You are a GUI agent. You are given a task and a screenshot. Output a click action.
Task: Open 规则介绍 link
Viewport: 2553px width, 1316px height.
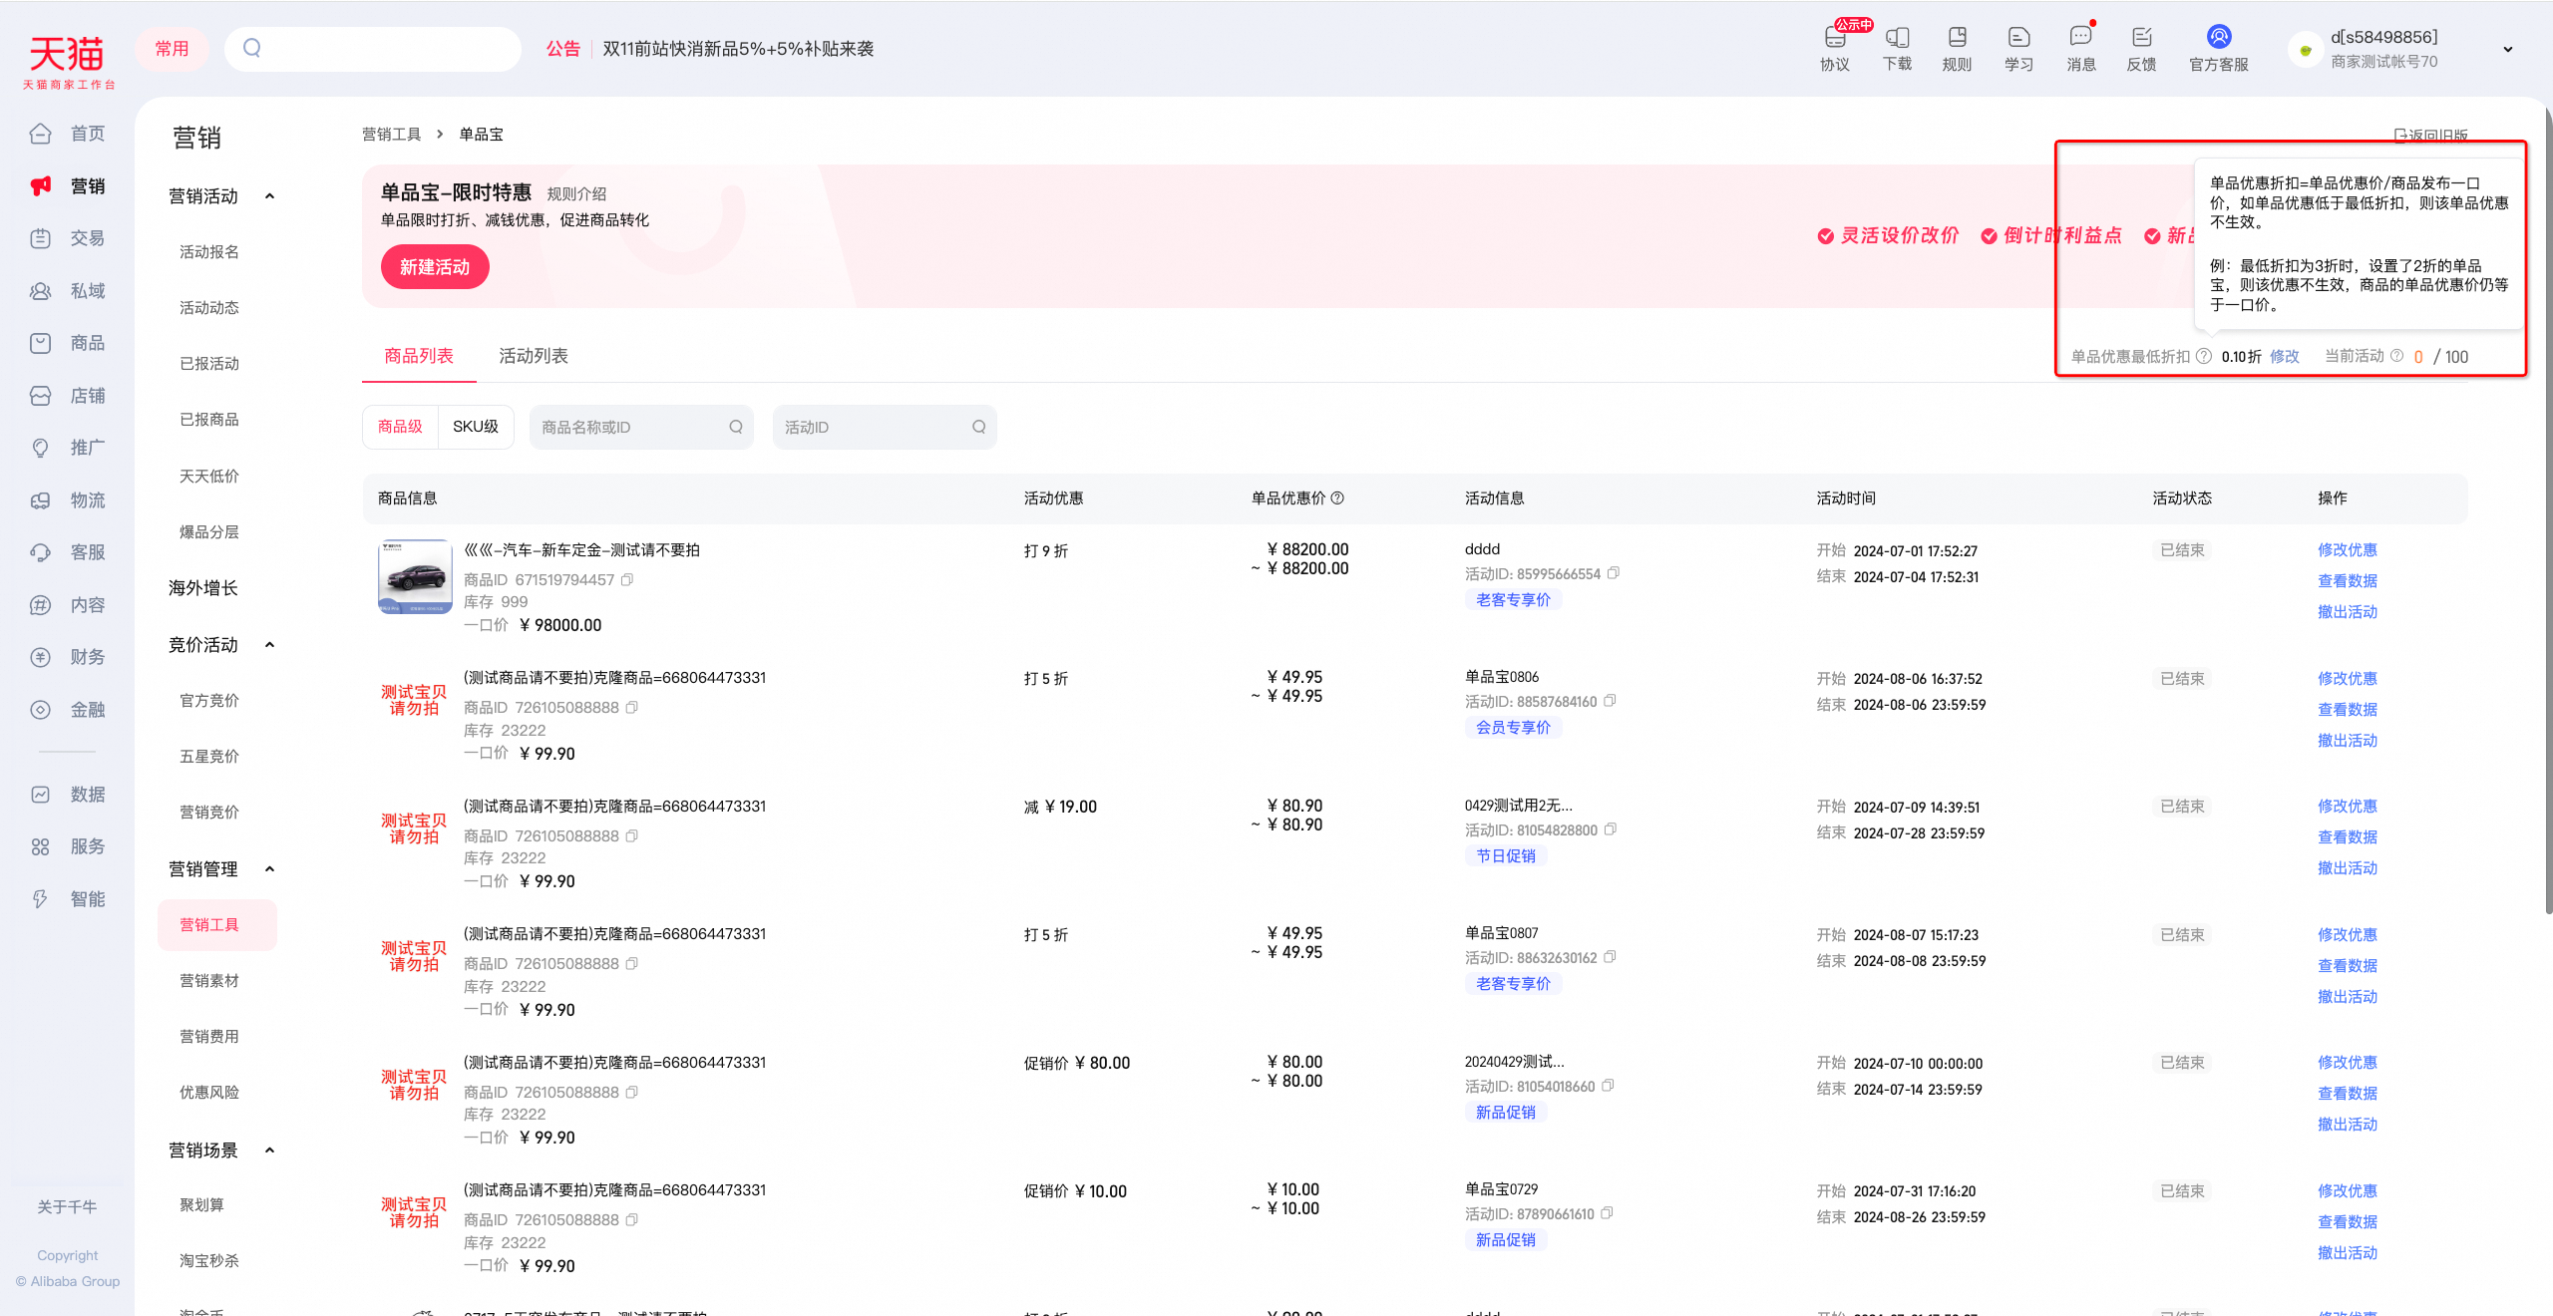click(x=576, y=194)
